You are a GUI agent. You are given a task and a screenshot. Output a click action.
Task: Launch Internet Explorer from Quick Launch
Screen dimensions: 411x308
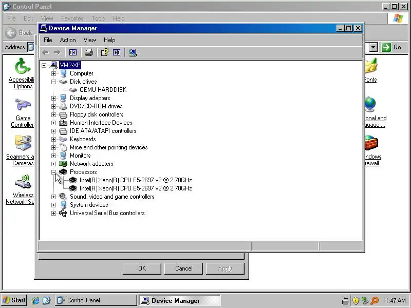[x=35, y=300]
